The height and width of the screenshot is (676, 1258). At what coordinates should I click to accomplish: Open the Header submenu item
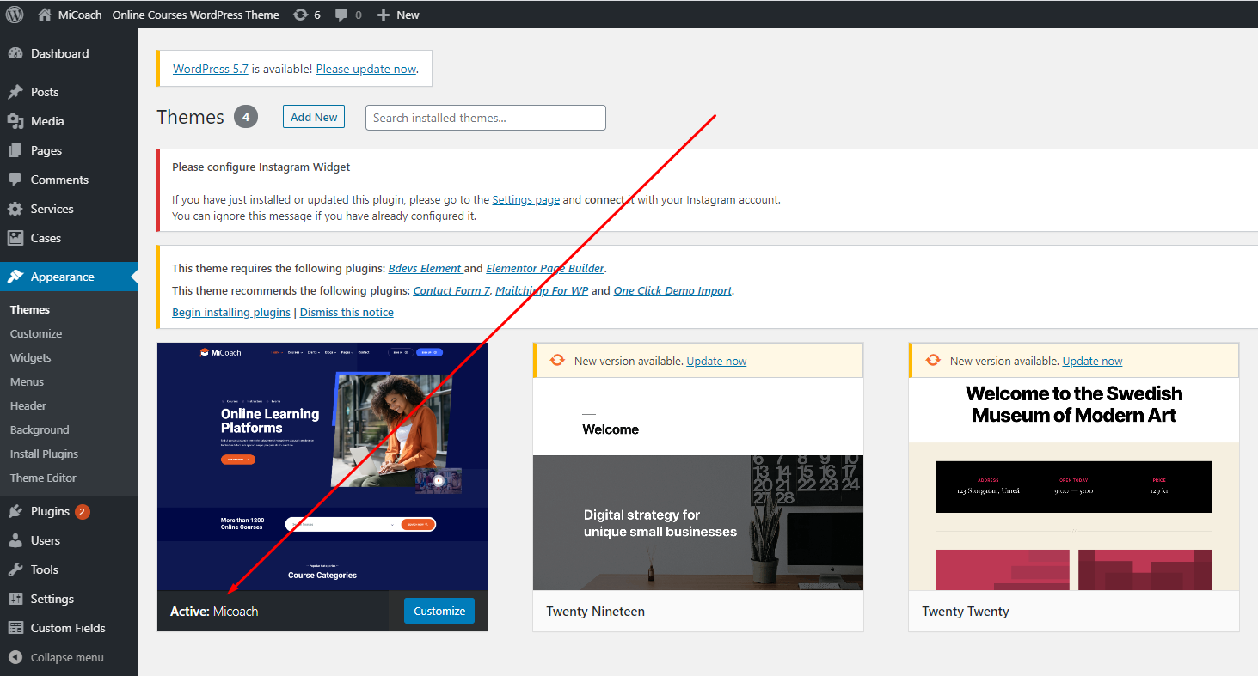pyautogui.click(x=28, y=405)
